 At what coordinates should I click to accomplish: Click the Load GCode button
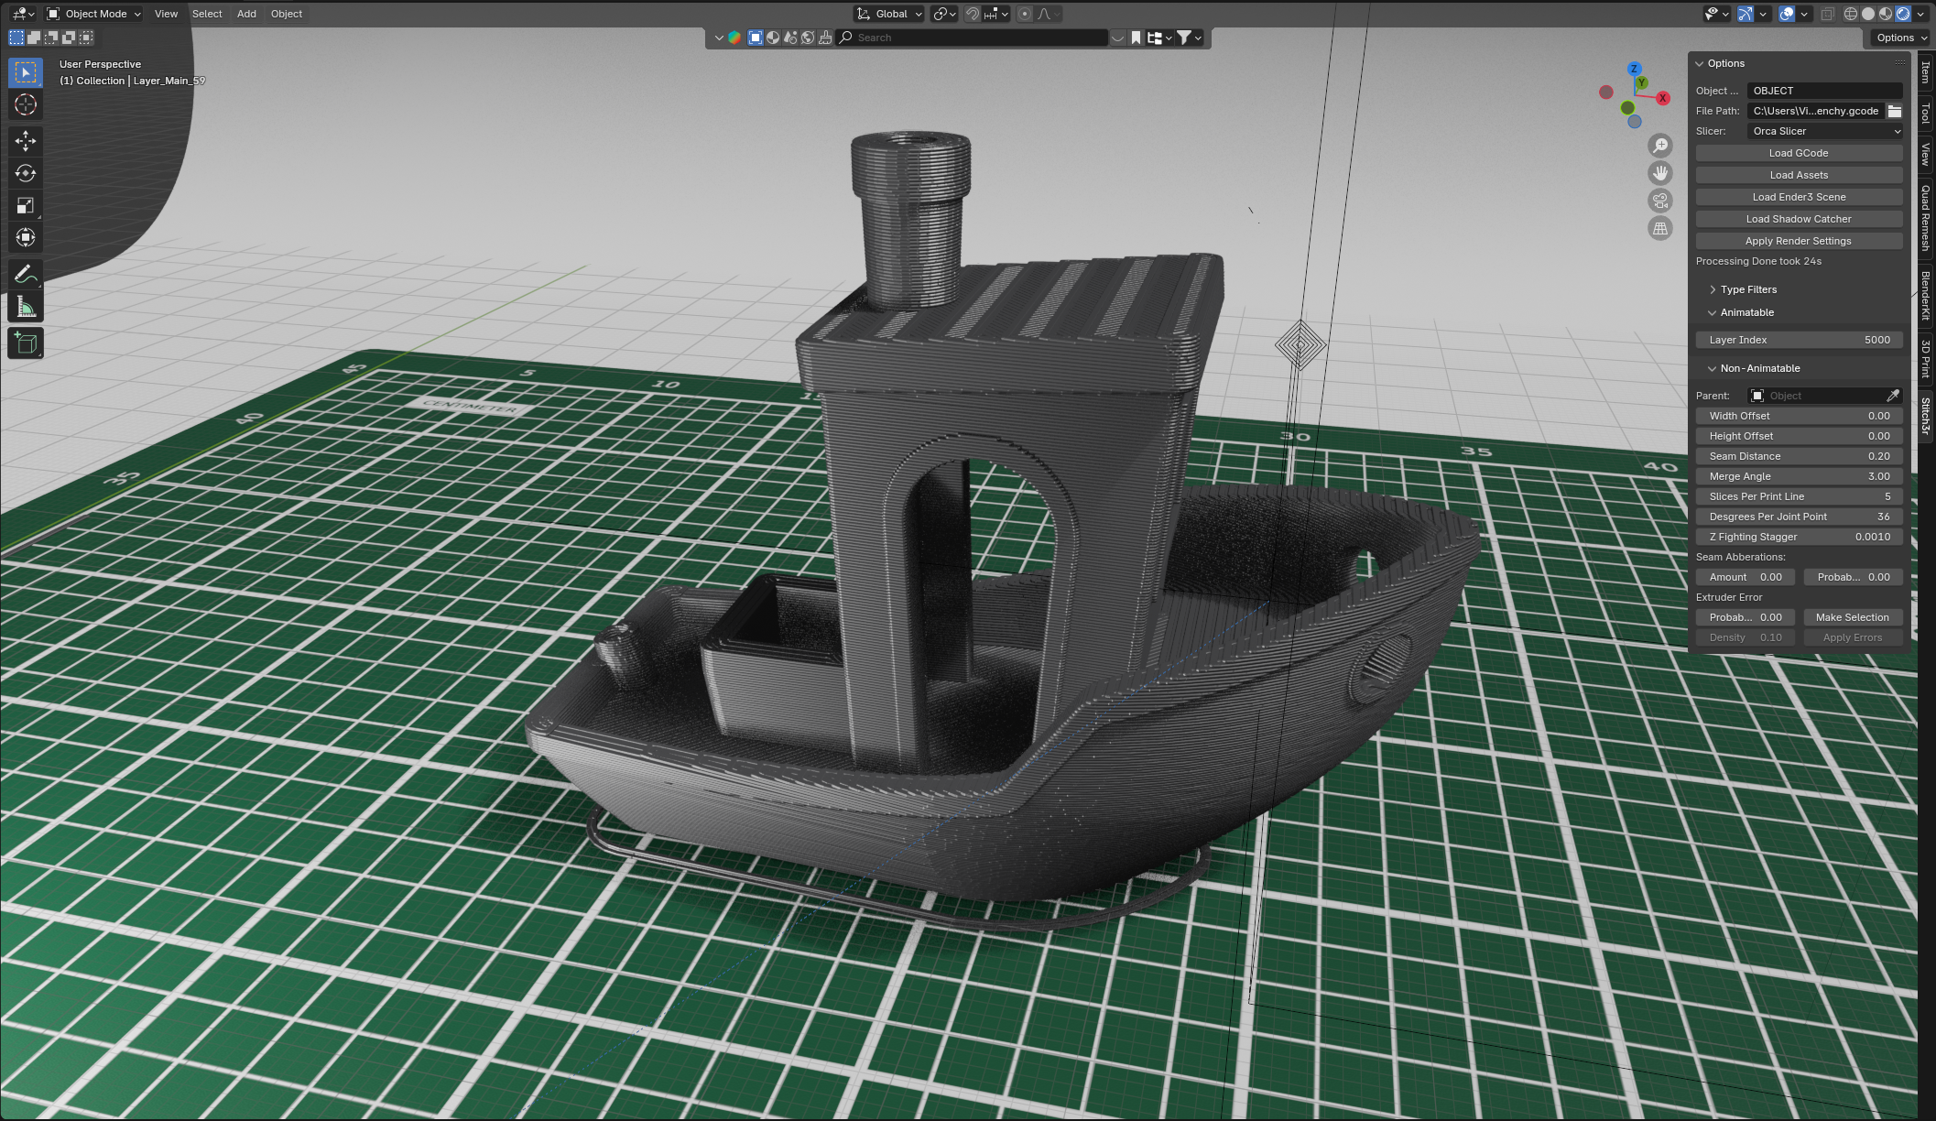pyautogui.click(x=1798, y=152)
